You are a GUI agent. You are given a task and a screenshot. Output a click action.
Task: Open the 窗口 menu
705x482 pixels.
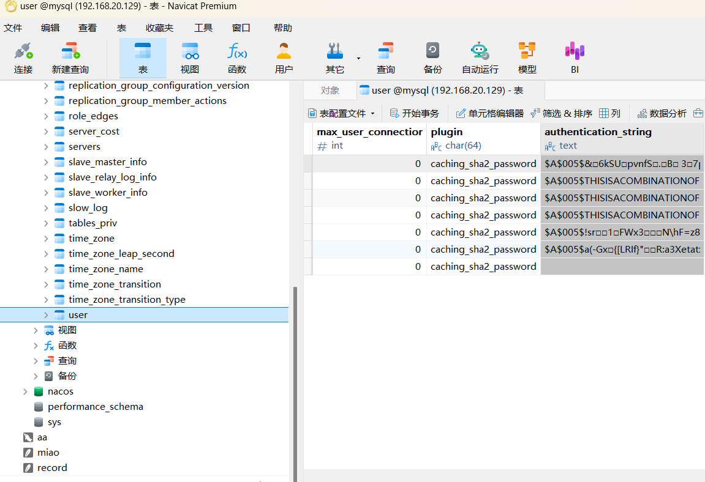coord(241,28)
